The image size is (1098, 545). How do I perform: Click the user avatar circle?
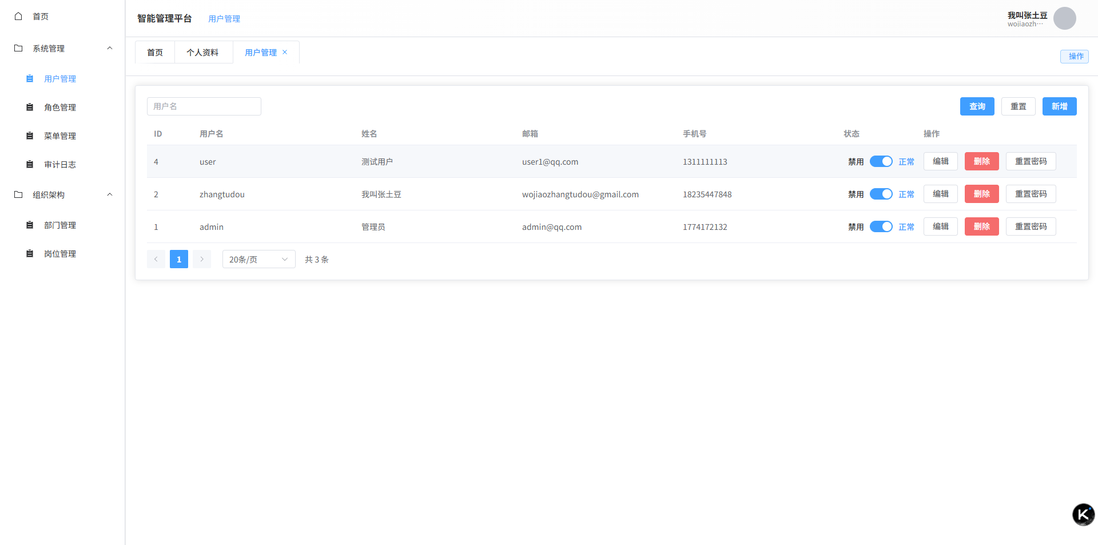1064,18
